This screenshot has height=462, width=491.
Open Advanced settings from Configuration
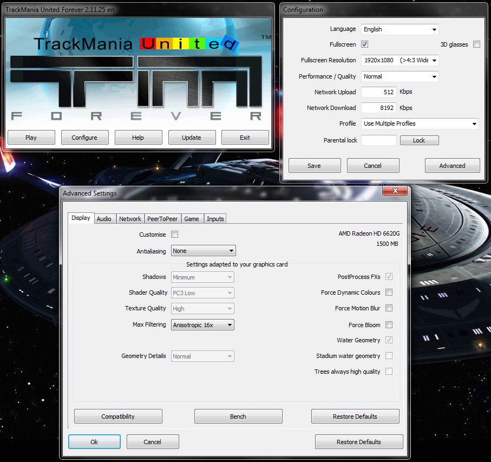click(x=452, y=165)
